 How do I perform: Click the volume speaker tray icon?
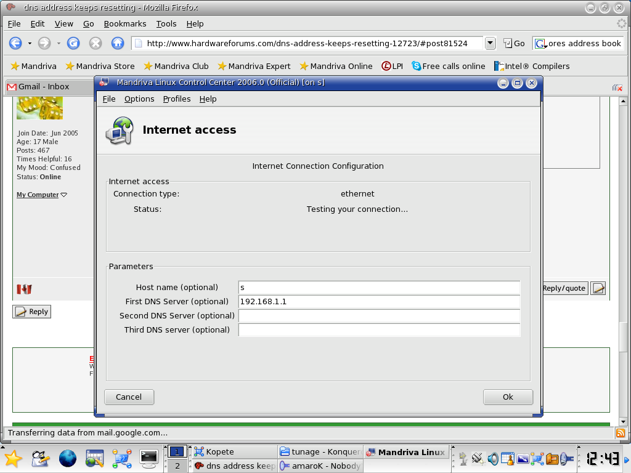(492, 458)
